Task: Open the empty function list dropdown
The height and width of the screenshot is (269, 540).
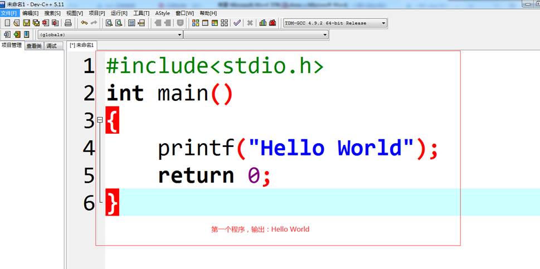Action: (x=256, y=35)
